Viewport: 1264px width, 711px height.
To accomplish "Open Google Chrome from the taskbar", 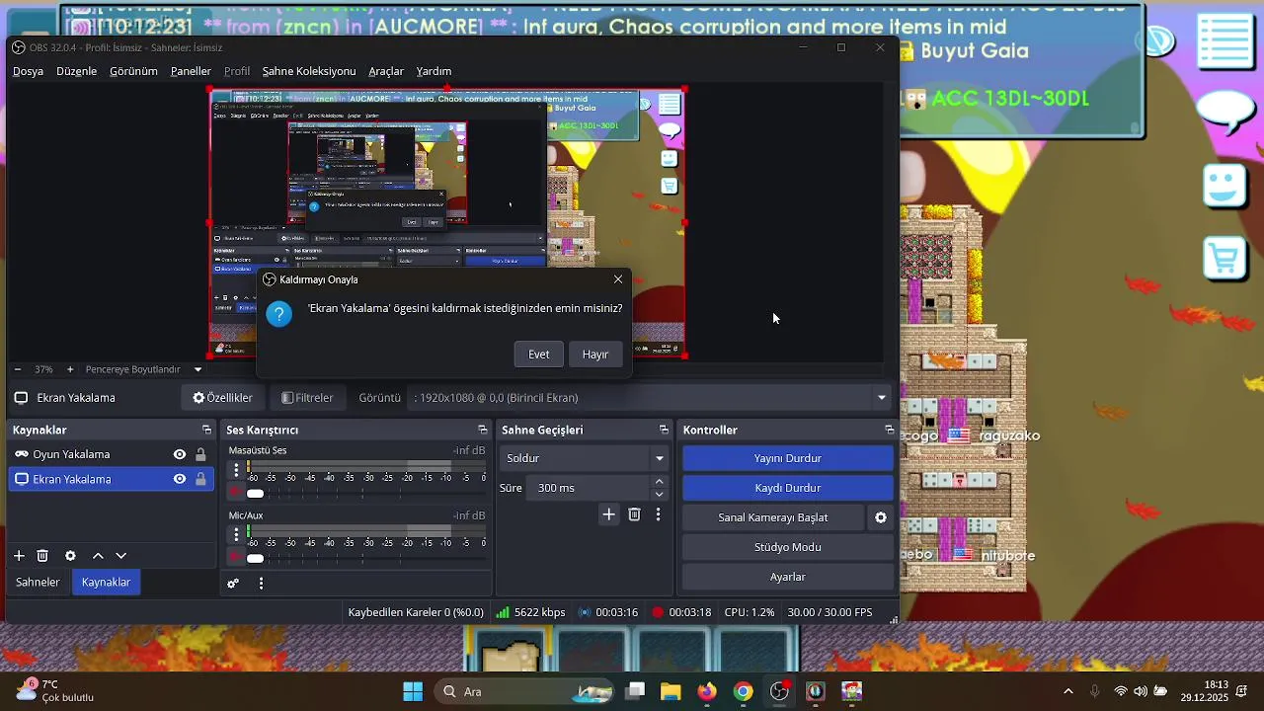I will [x=743, y=691].
